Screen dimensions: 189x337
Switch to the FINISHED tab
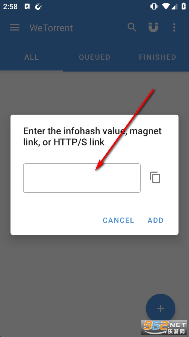coord(158,57)
